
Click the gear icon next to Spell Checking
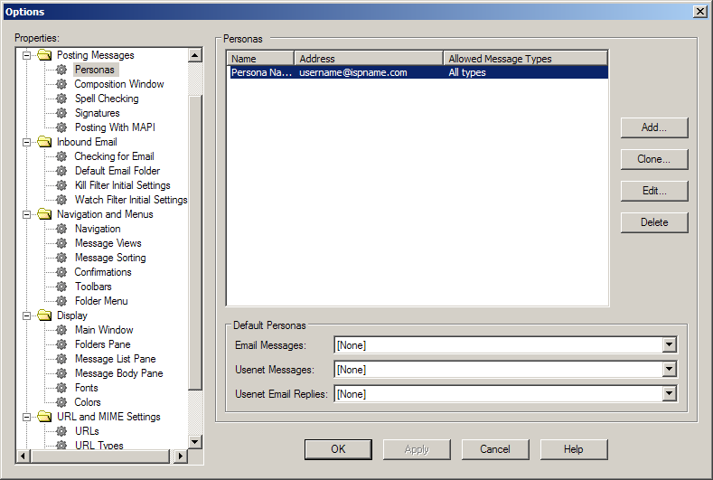61,99
